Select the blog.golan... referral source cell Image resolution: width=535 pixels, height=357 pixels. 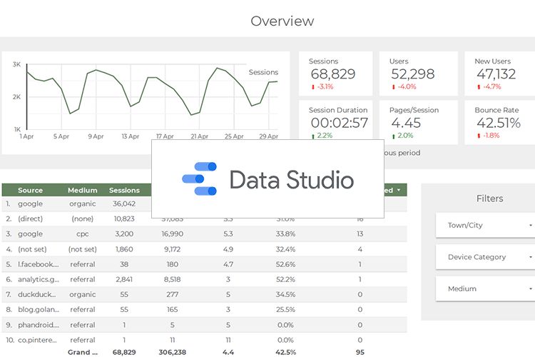pos(39,309)
